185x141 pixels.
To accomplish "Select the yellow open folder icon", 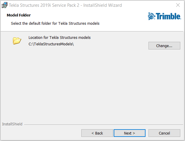I will pyautogui.click(x=17, y=41).
